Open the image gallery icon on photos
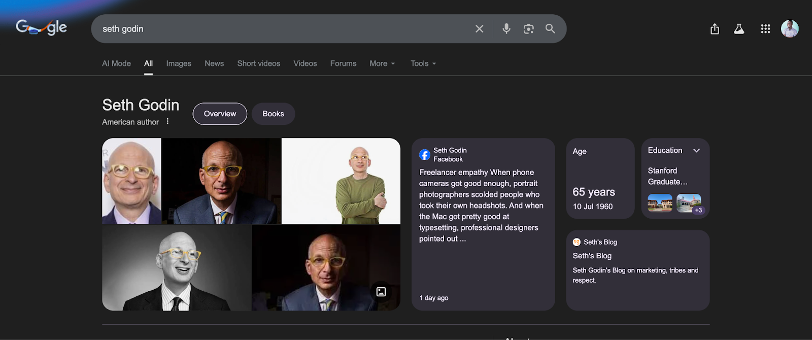Viewport: 812px width, 340px height. 381,292
